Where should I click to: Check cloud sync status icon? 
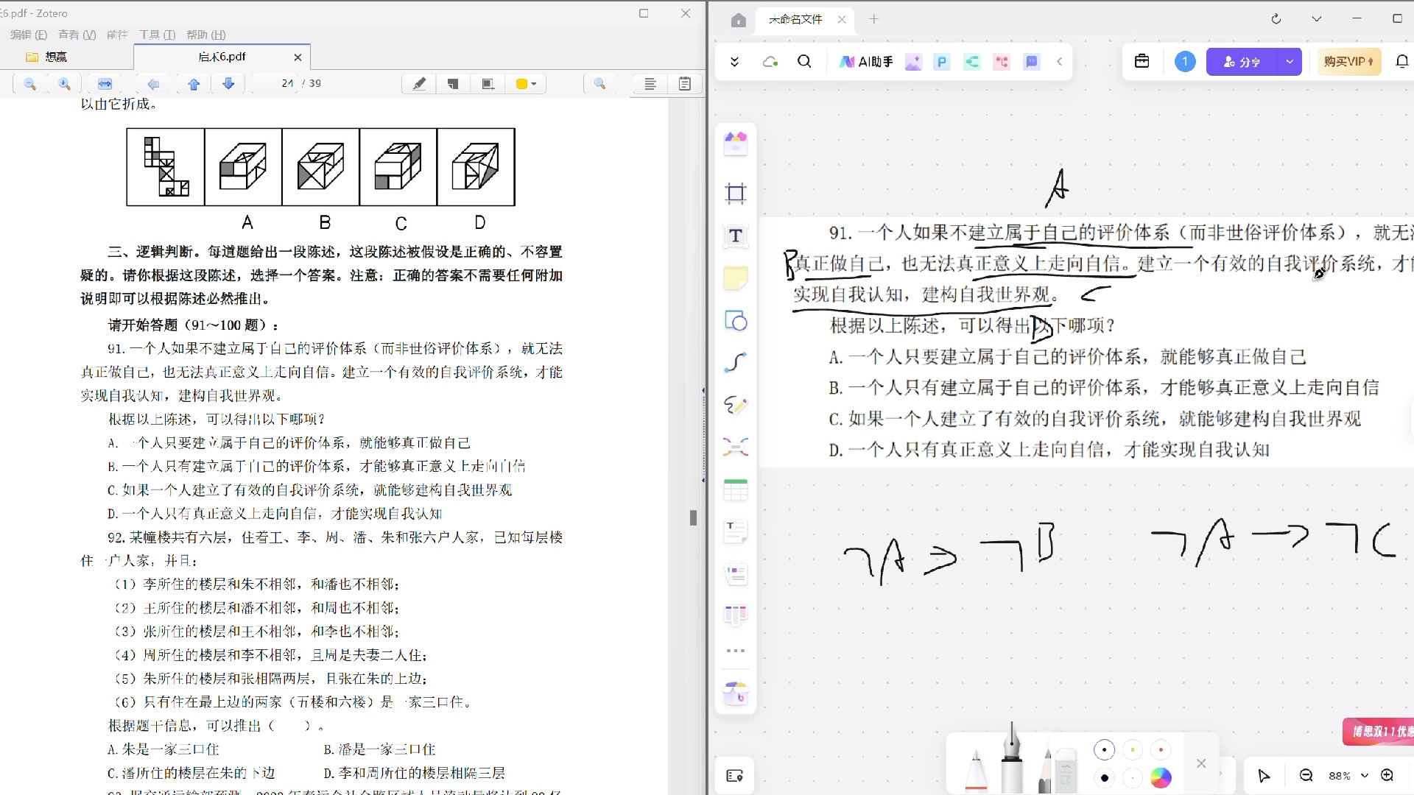(770, 62)
